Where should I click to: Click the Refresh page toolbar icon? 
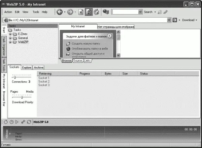89,12
